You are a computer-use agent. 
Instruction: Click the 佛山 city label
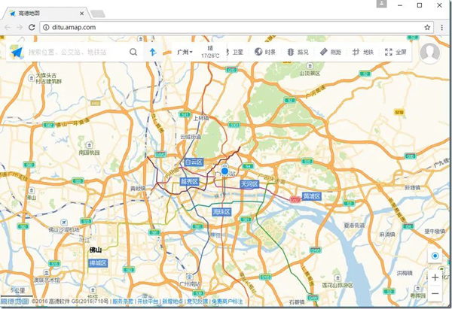[96, 250]
